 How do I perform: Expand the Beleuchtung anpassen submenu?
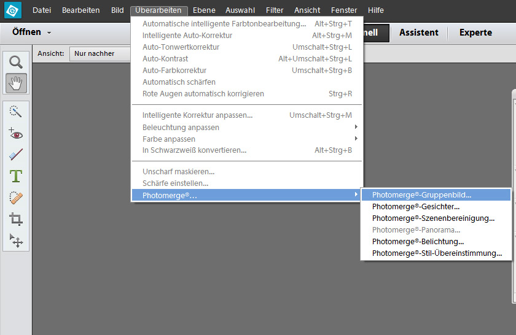tap(247, 127)
